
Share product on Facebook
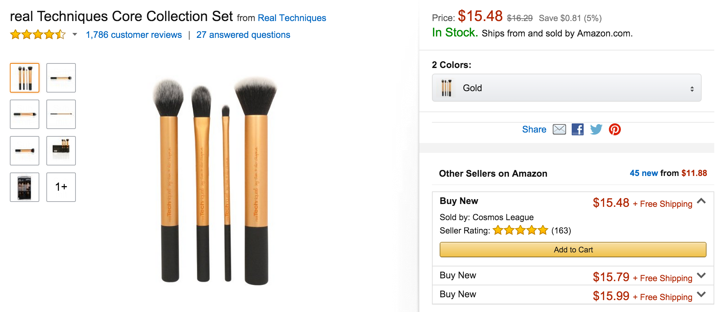[x=577, y=129]
